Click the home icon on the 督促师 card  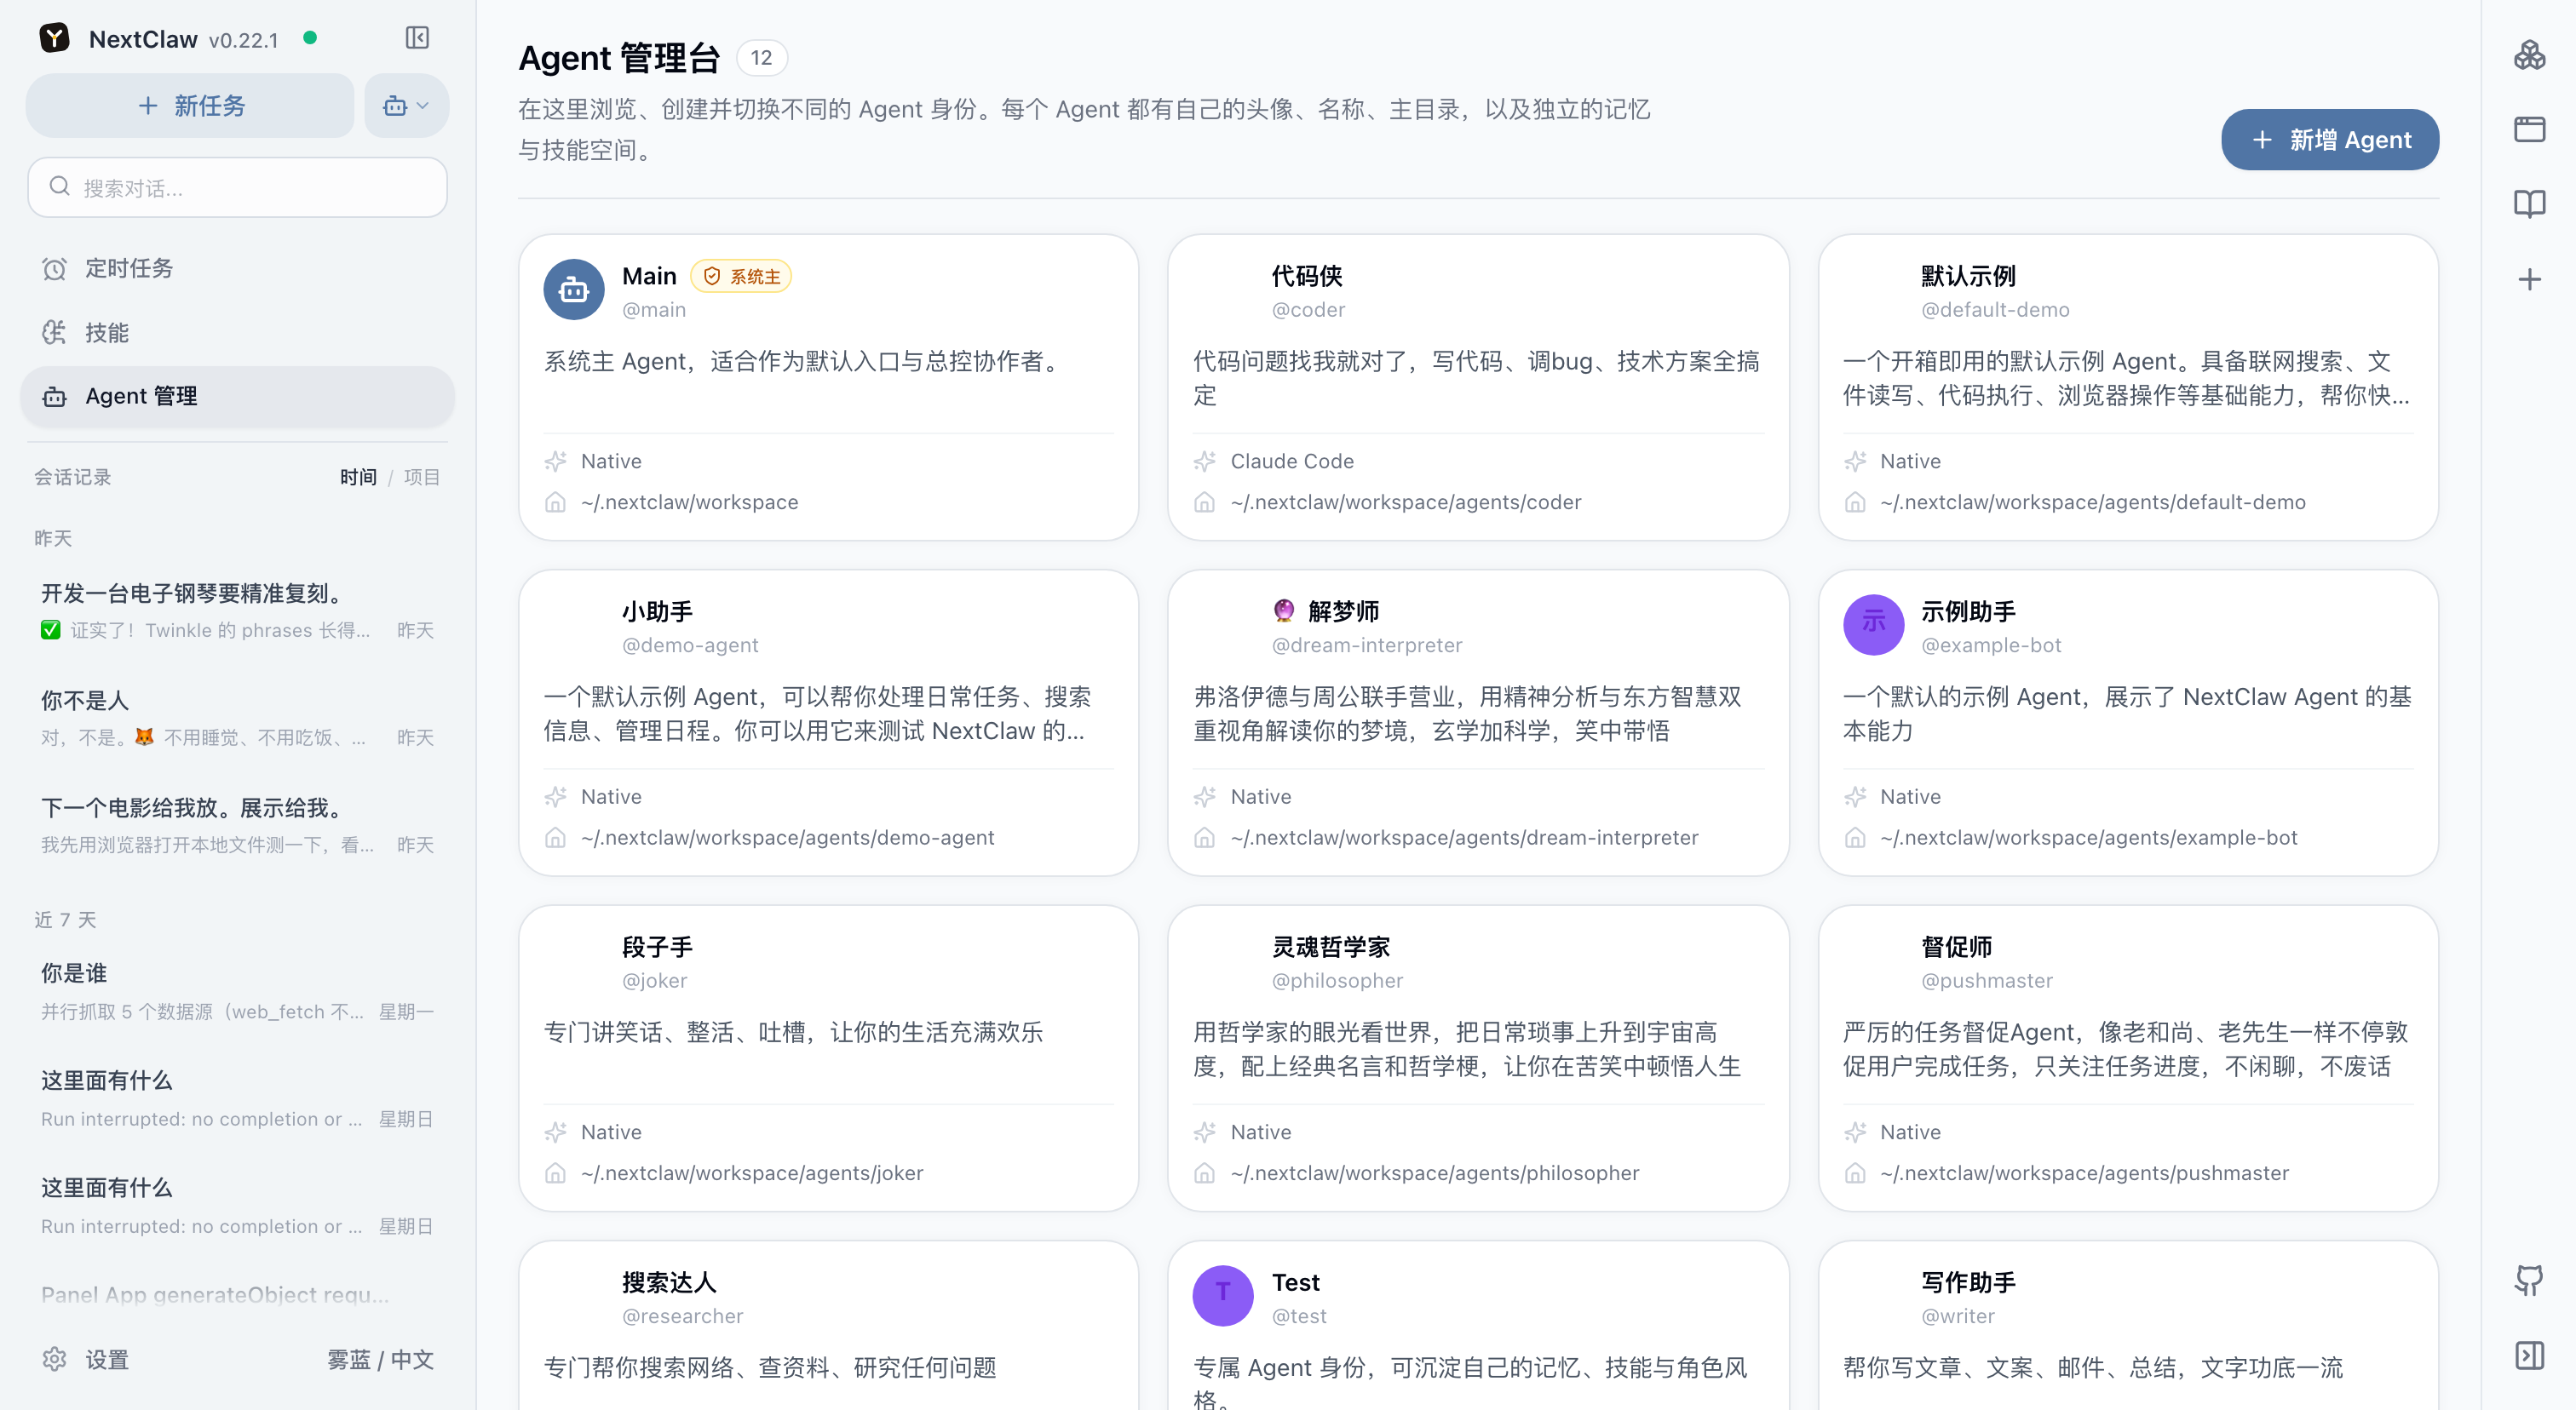(x=1855, y=1172)
